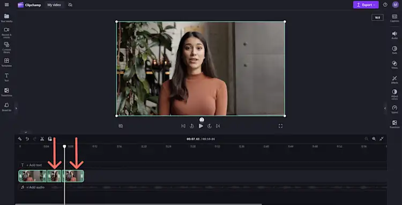Open the hamburger main menu
Screen dimensions: 402x205
pyautogui.click(x=6, y=5)
